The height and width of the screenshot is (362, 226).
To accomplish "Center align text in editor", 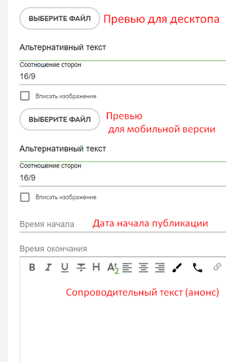I will [x=143, y=268].
